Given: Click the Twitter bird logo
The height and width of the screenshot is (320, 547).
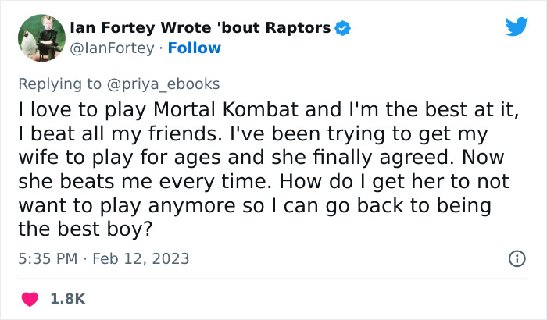Looking at the screenshot, I should coord(517,27).
